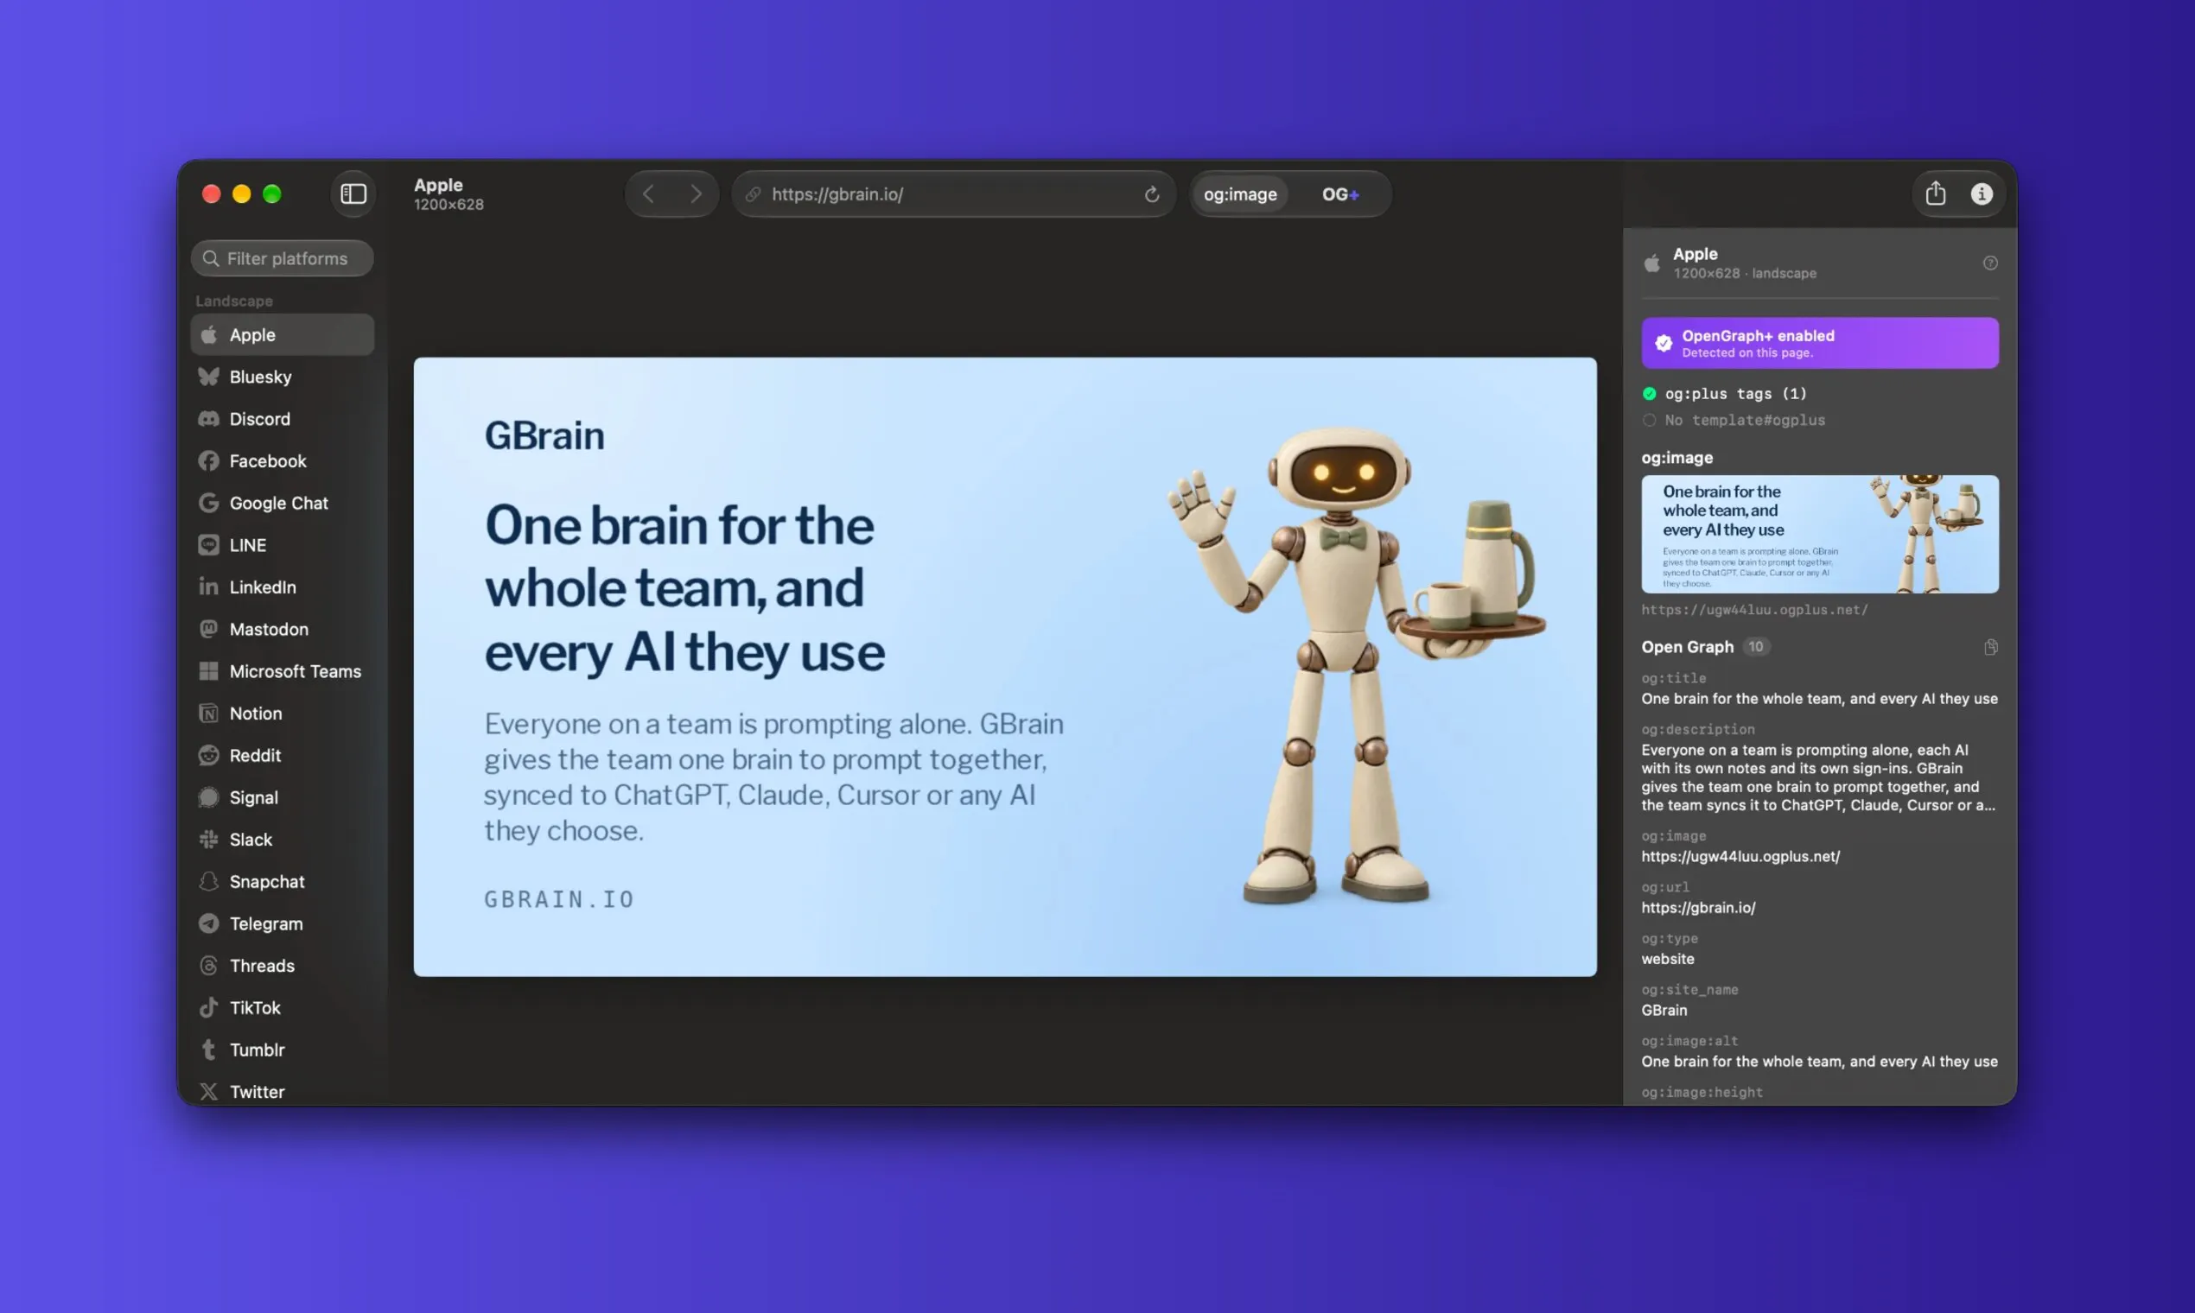The height and width of the screenshot is (1313, 2195).
Task: Copy the Open Graph tags
Action: tap(1990, 647)
